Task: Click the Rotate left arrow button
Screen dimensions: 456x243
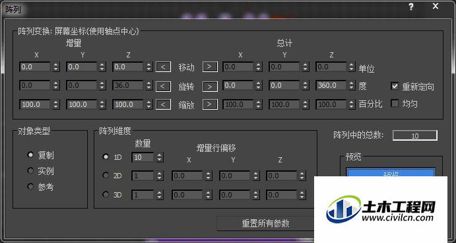Action: [x=163, y=86]
